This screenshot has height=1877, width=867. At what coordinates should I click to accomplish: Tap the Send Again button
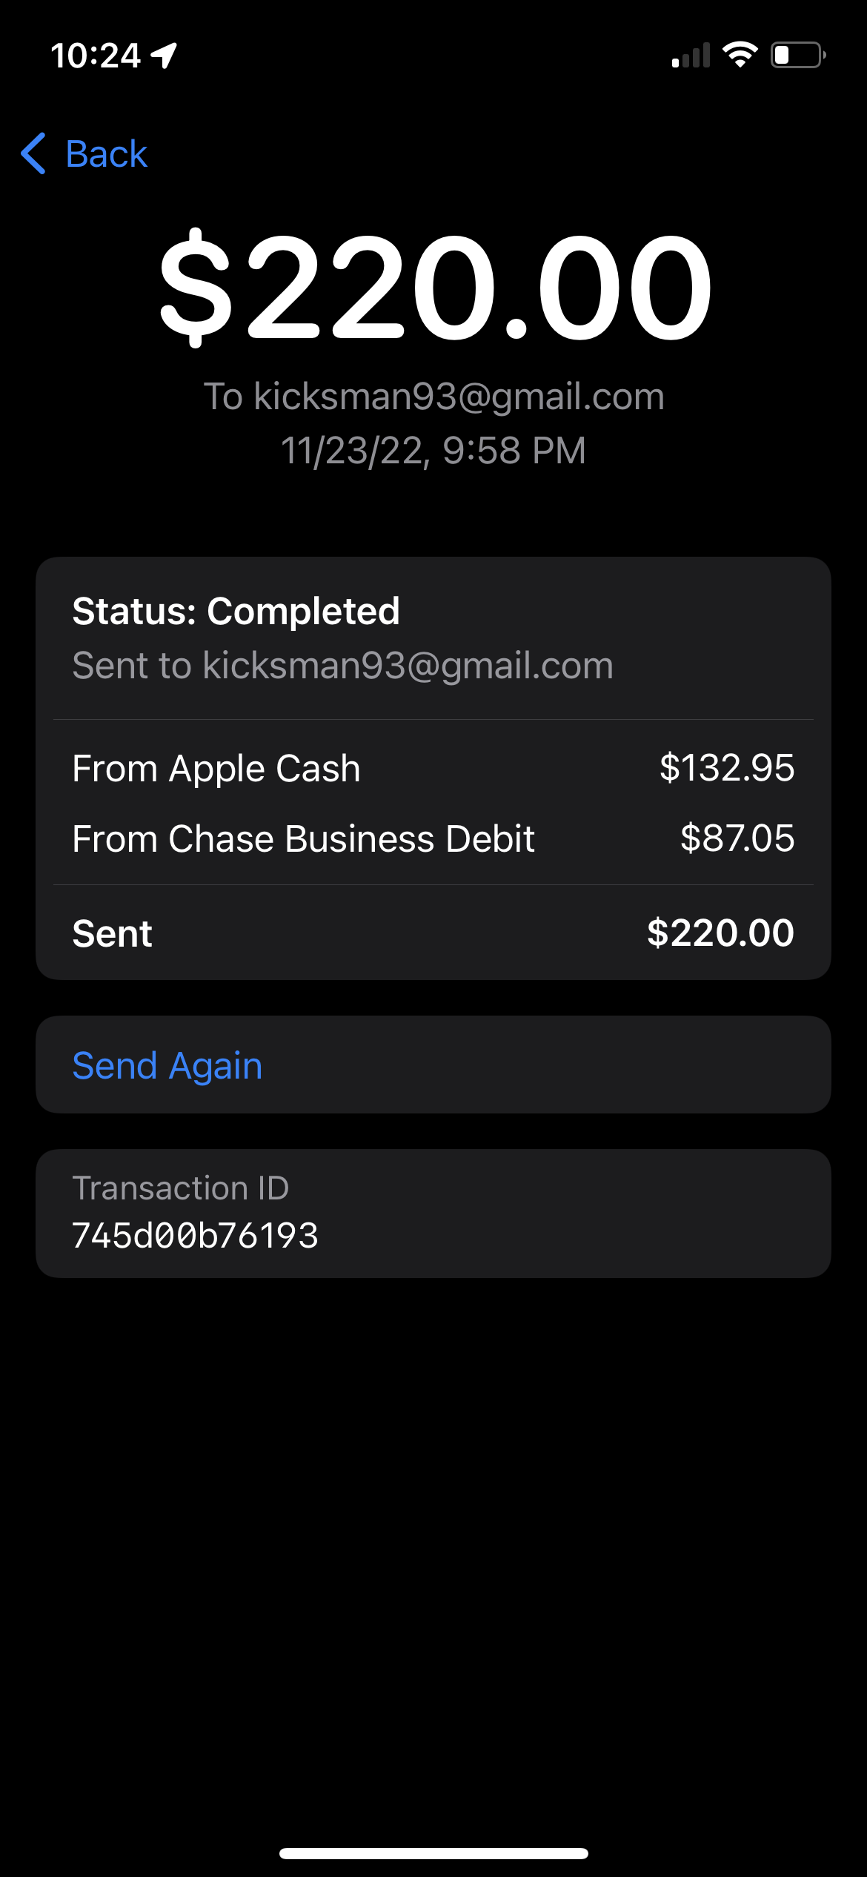(x=433, y=1065)
